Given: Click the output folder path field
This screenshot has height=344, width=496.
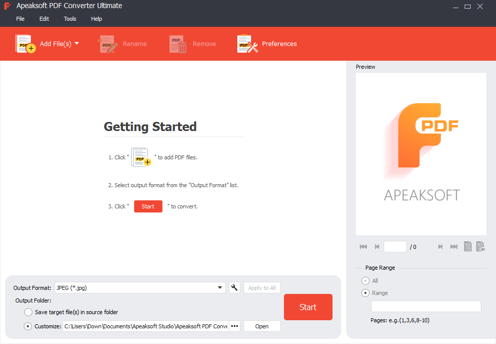Looking at the screenshot, I should (146, 326).
